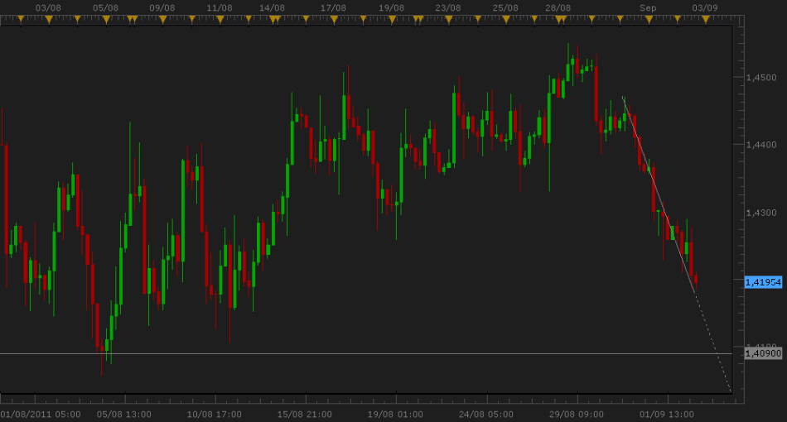Click the blue 1,41954 current price tag
The width and height of the screenshot is (787, 422).
tap(763, 282)
